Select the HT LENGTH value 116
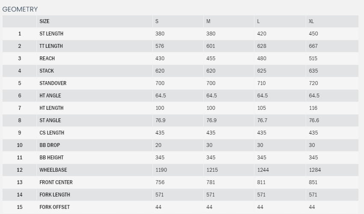This screenshot has width=364, height=214. click(313, 108)
